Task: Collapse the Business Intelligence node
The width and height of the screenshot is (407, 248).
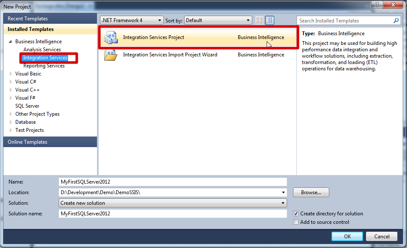Action: click(10, 42)
